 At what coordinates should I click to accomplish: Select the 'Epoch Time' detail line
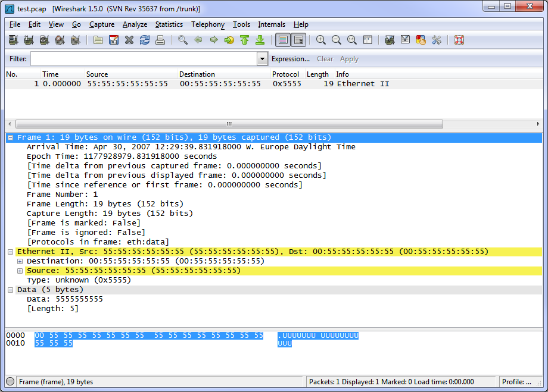click(x=122, y=156)
